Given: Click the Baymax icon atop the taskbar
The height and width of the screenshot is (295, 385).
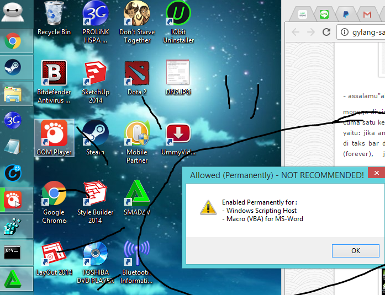Looking at the screenshot, I should click(13, 12).
